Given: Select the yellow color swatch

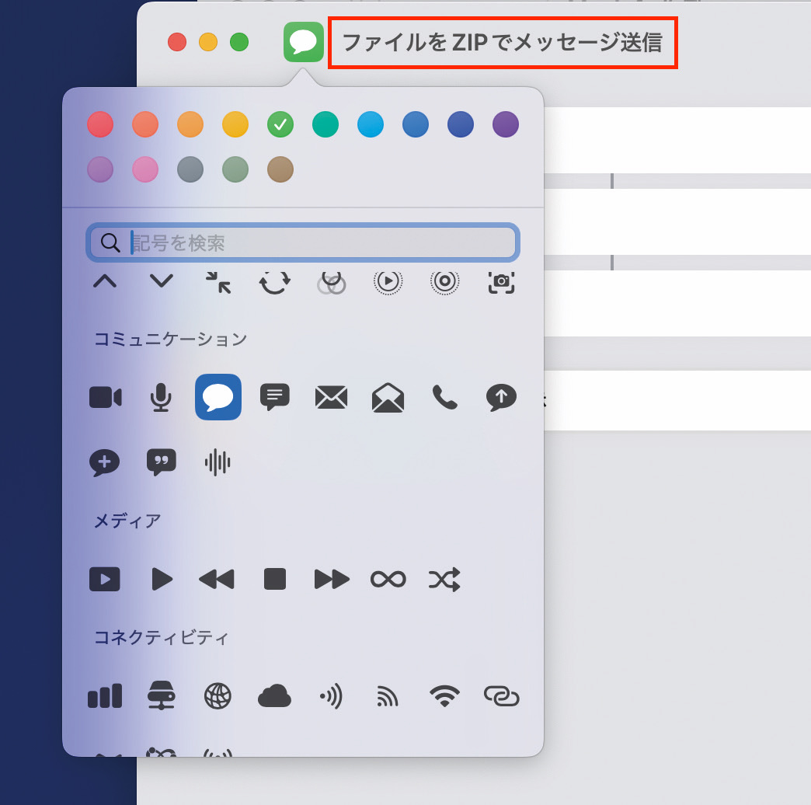Looking at the screenshot, I should pos(235,124).
